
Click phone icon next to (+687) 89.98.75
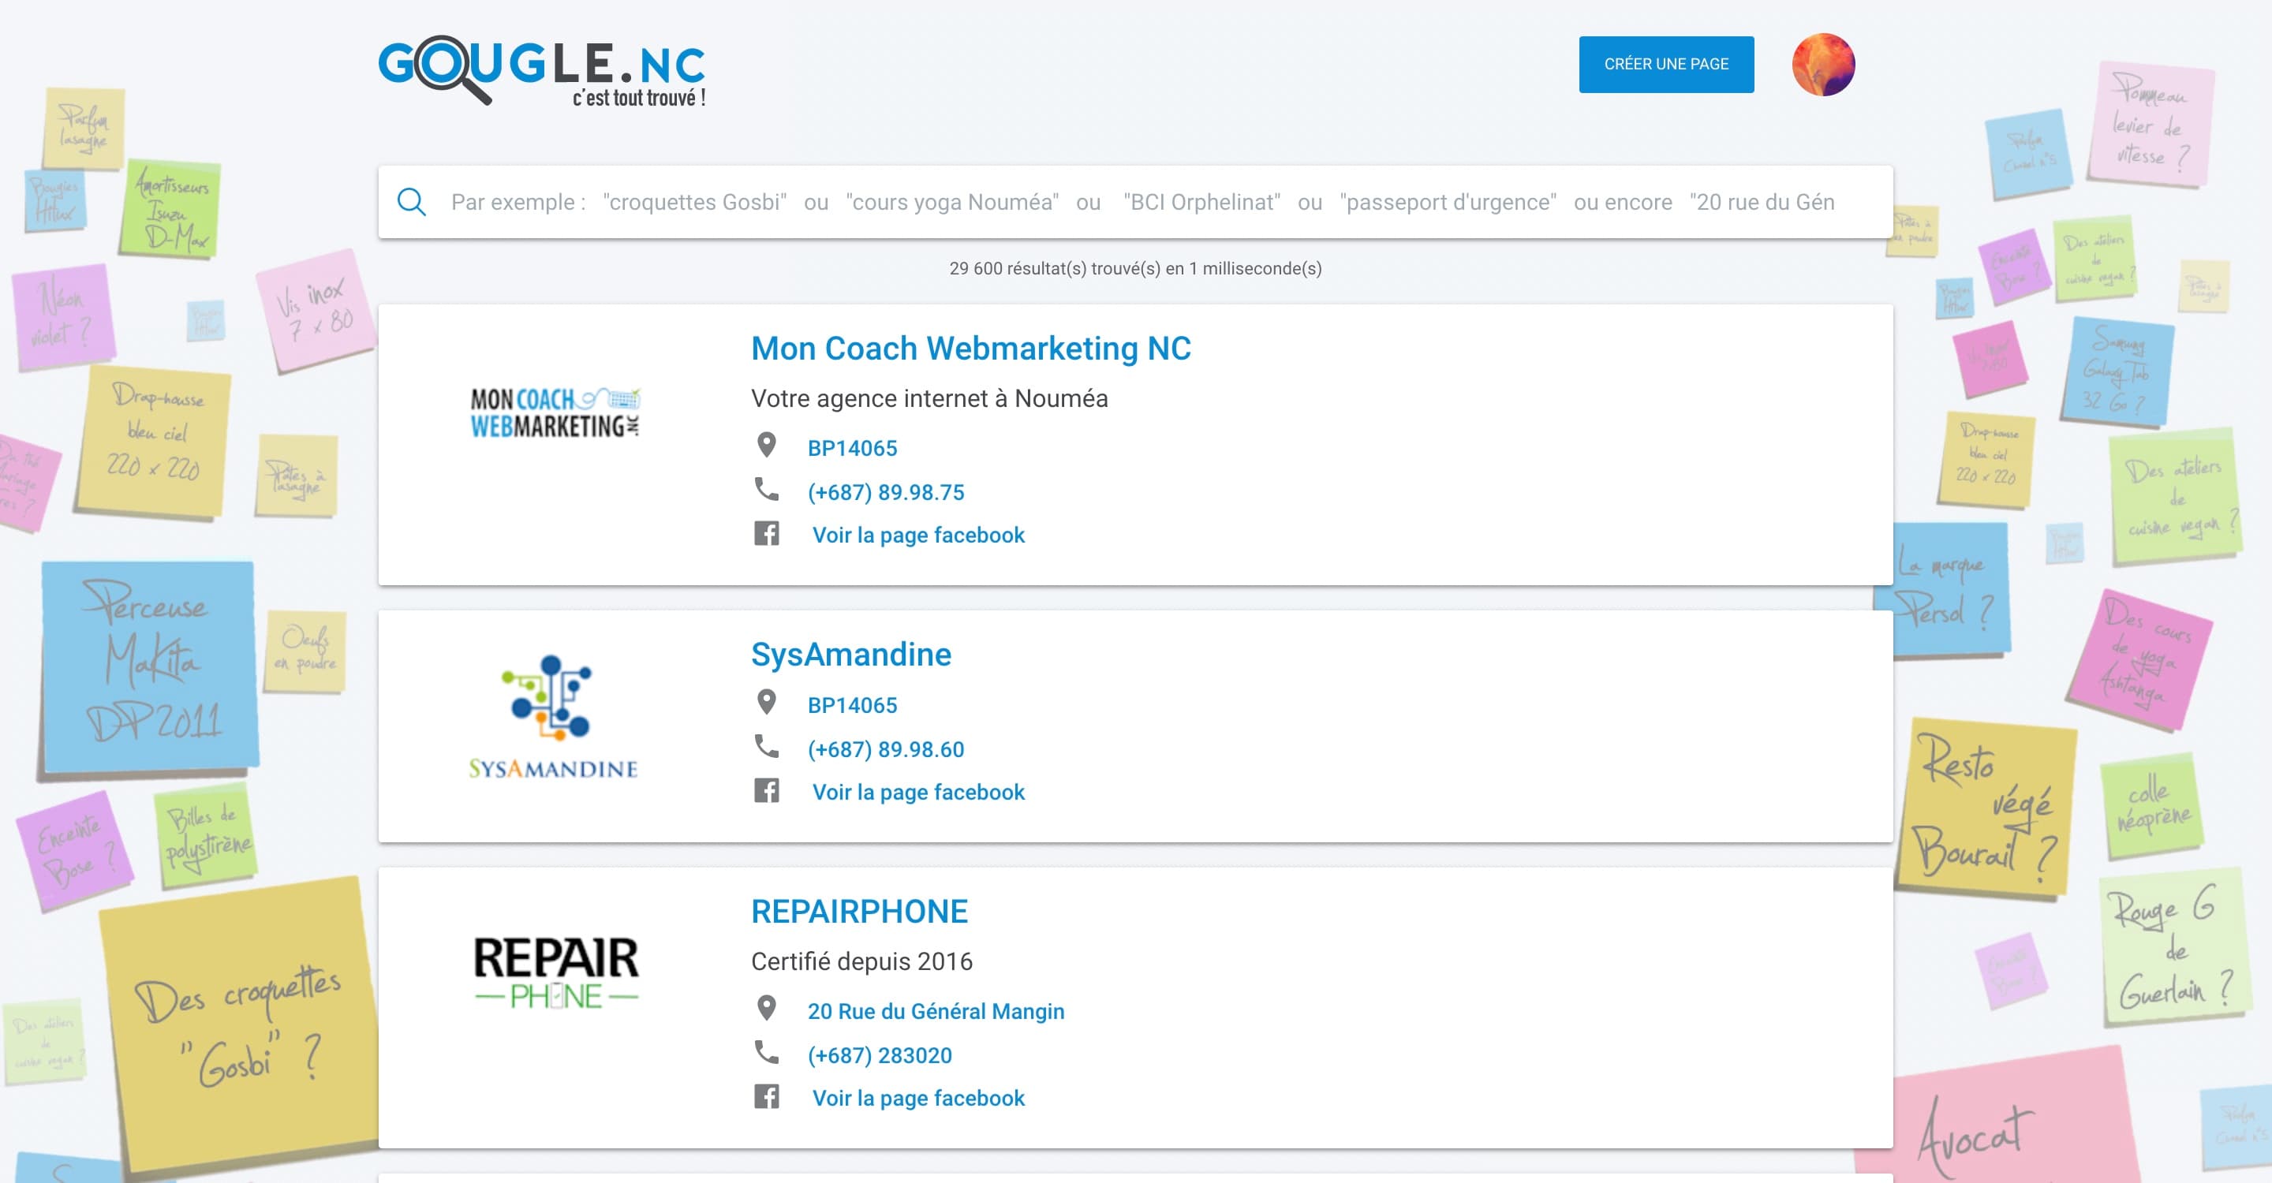coord(765,488)
